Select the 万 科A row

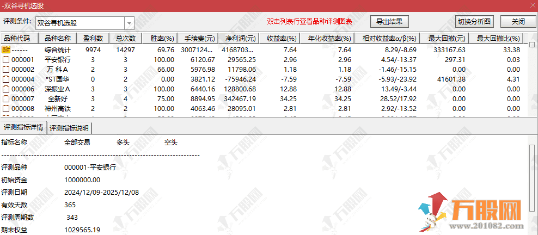coord(262,70)
